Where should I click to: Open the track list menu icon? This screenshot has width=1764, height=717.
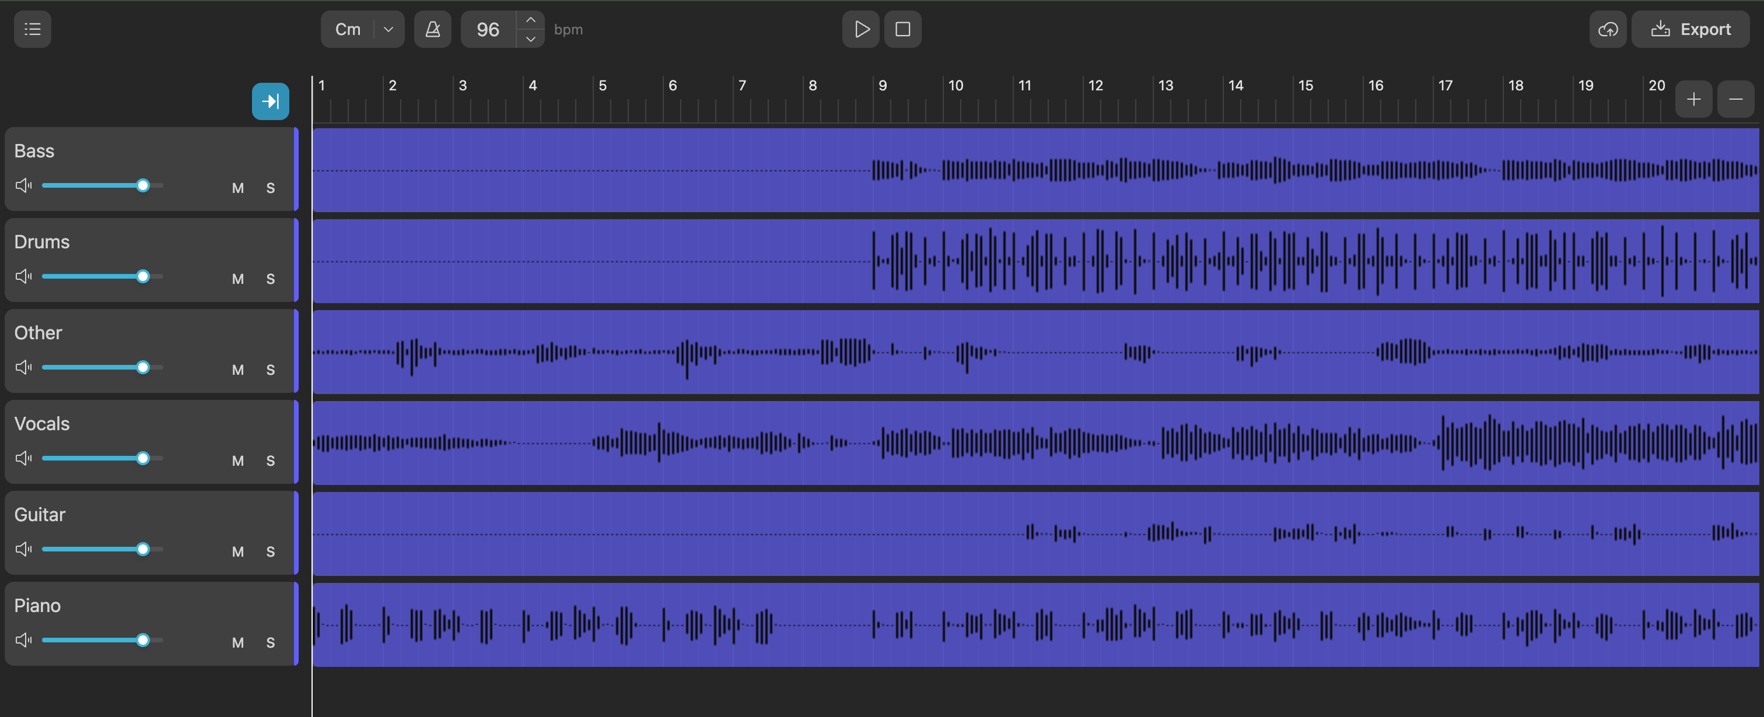(x=32, y=29)
